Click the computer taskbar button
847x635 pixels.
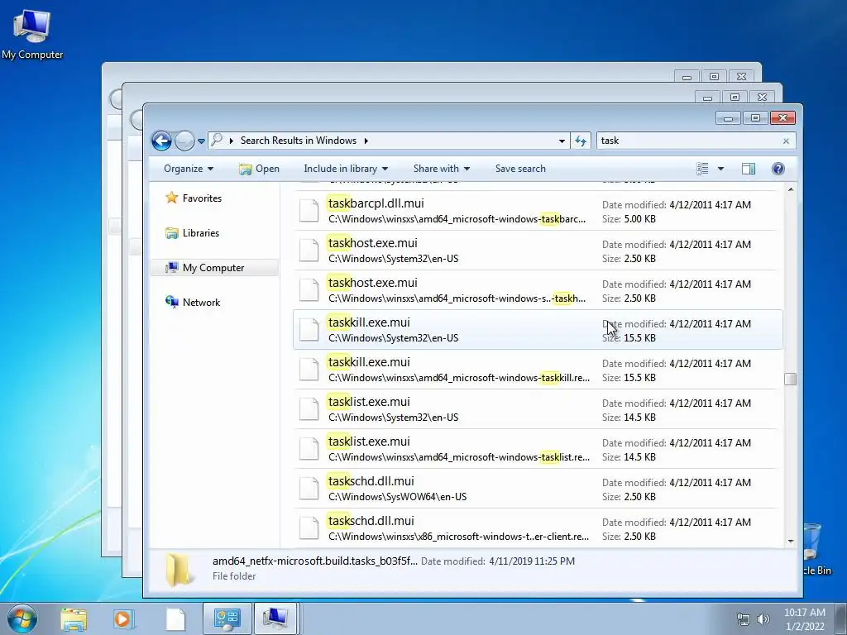(275, 618)
